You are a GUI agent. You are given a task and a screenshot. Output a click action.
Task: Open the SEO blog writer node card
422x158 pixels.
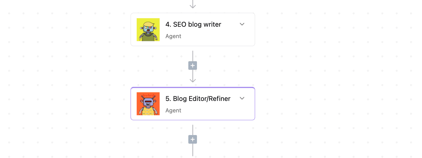(193, 30)
